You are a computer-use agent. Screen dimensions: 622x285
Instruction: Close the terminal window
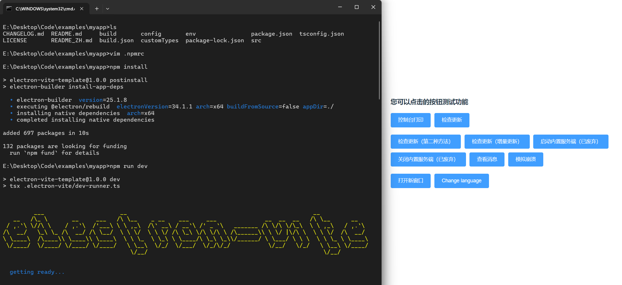[x=373, y=7]
